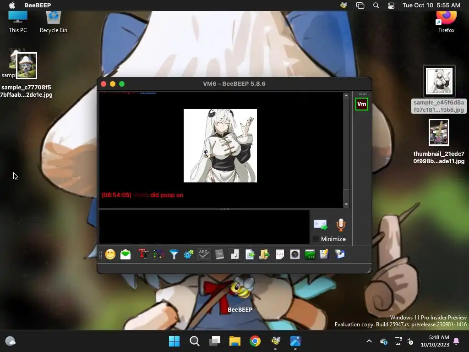Click the blue print box icon

pos(340,254)
